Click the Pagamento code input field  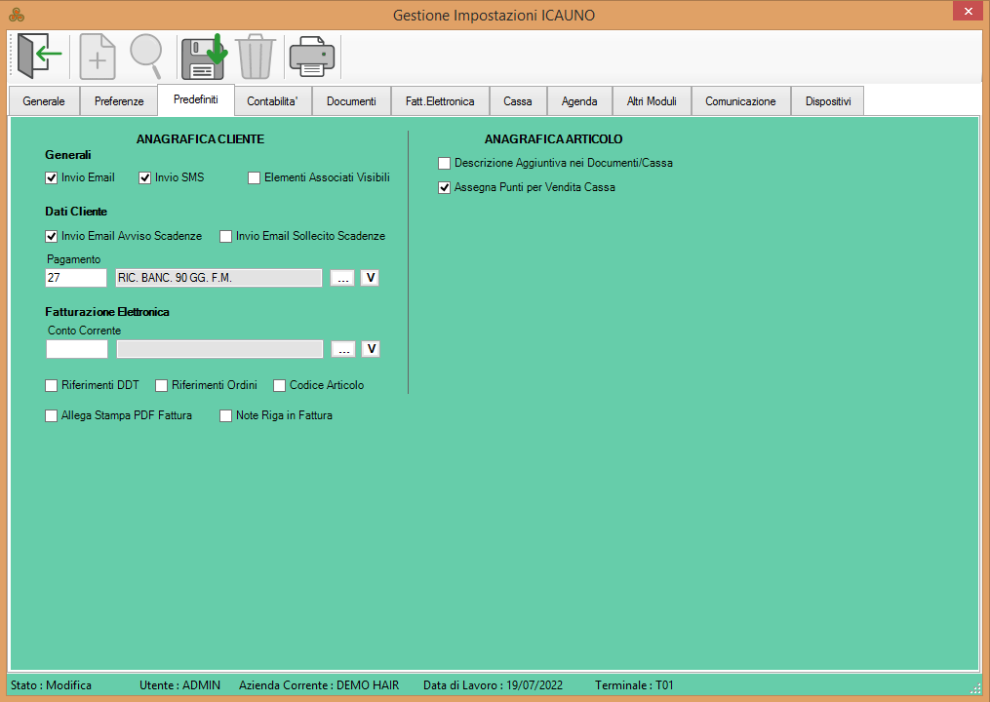(76, 278)
